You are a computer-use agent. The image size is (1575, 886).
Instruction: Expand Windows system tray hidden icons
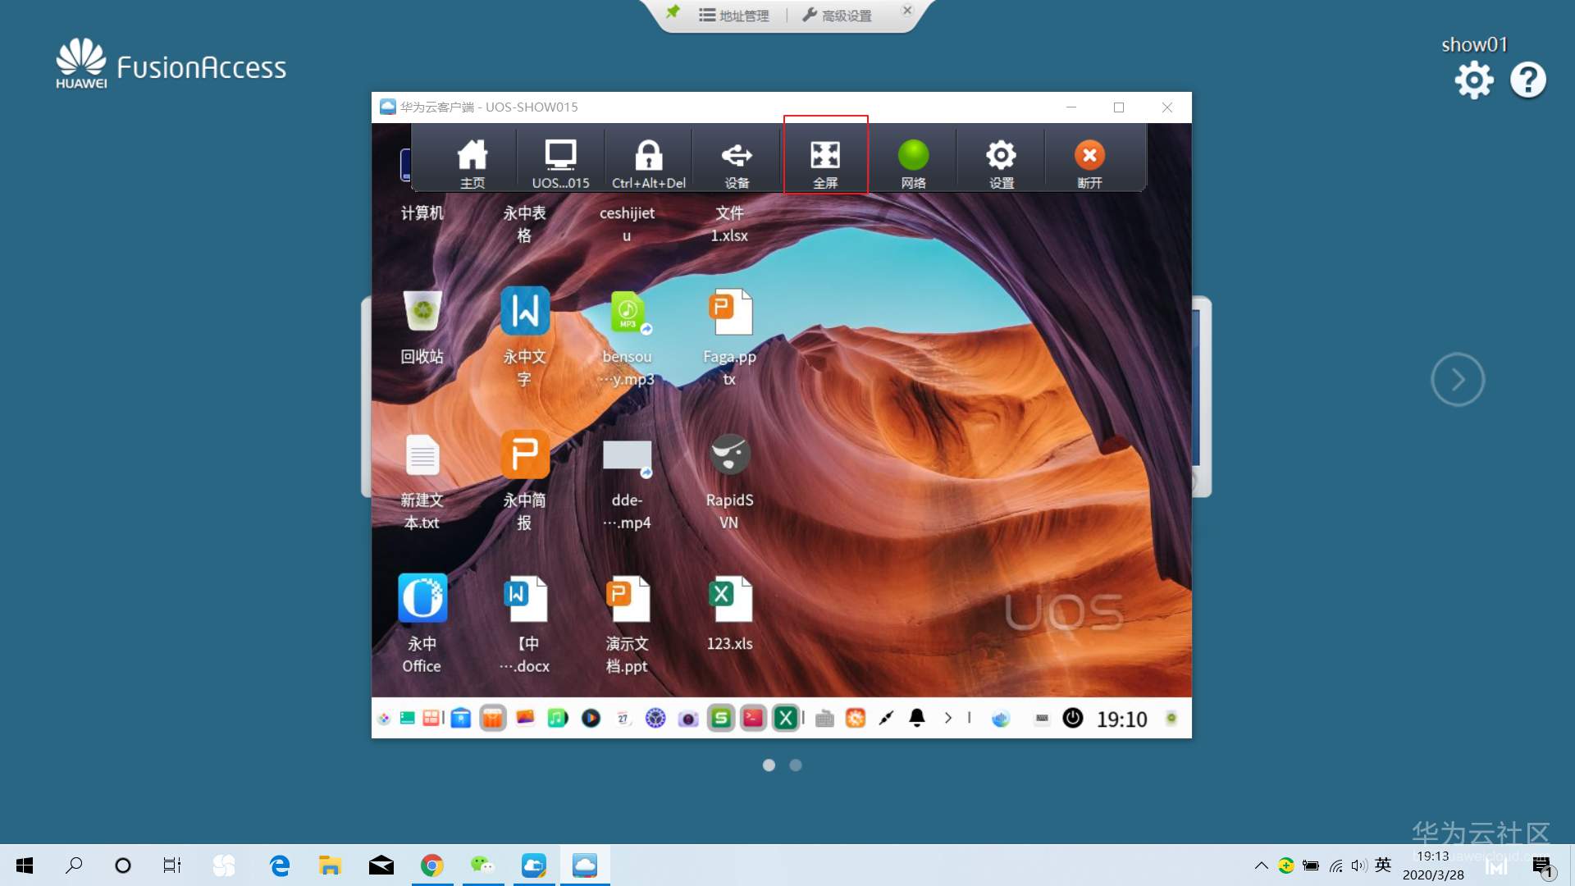click(x=1261, y=865)
